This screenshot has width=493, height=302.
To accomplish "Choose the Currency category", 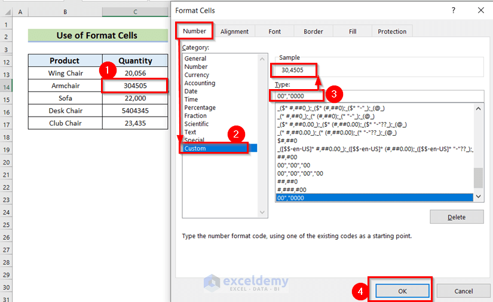I will (197, 75).
